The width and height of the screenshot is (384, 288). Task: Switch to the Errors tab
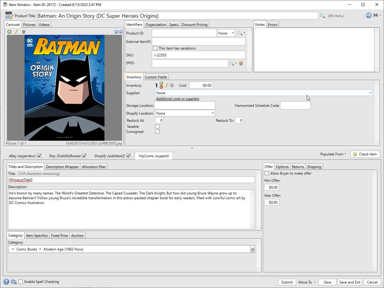(272, 24)
